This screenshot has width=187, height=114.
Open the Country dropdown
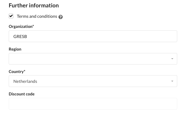click(93, 81)
